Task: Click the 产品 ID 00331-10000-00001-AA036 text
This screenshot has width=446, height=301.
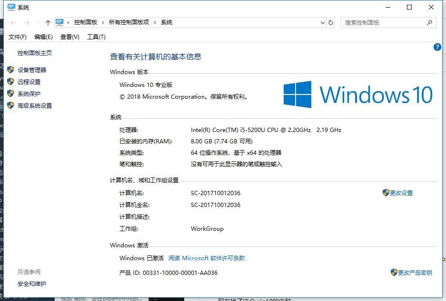Action: (x=168, y=273)
